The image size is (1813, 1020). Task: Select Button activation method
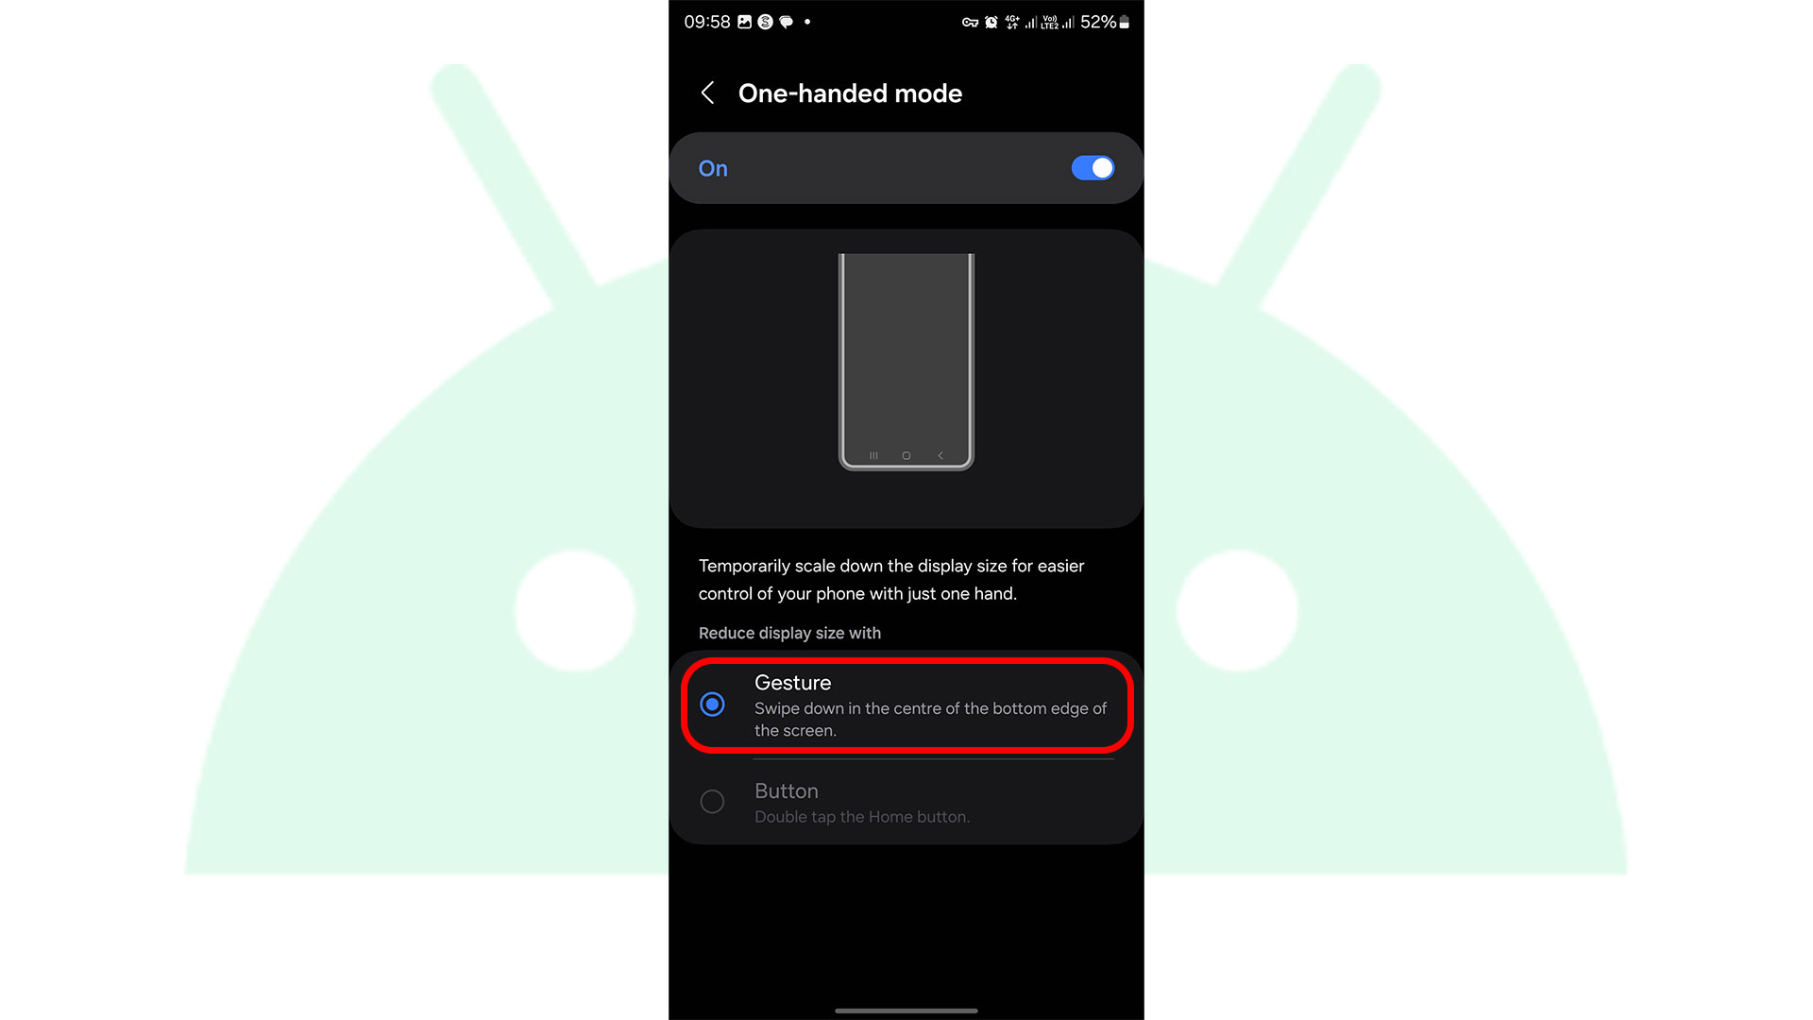tap(712, 801)
